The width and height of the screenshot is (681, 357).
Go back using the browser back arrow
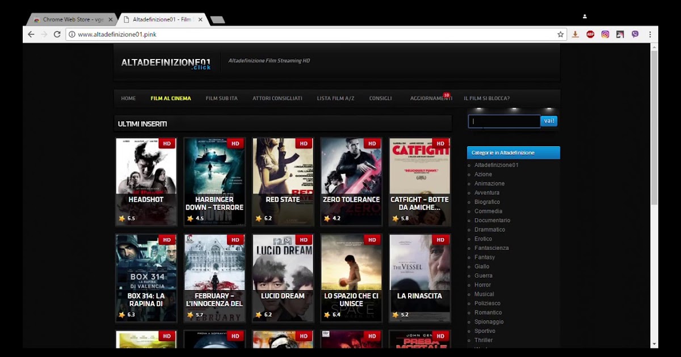coord(31,35)
